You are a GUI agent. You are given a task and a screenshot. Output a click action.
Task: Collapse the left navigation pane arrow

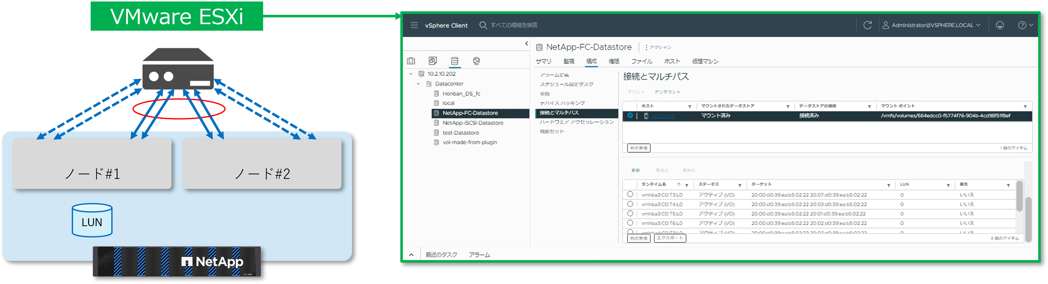527,44
